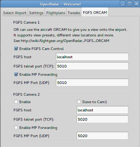
Task: Focus Camera 2 telnet port field showing 5020
Action: (x=102, y=119)
